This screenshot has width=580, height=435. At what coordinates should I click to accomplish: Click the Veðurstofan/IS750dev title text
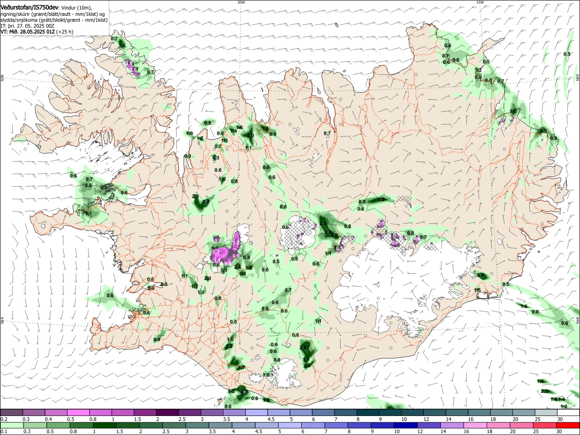tap(29, 7)
